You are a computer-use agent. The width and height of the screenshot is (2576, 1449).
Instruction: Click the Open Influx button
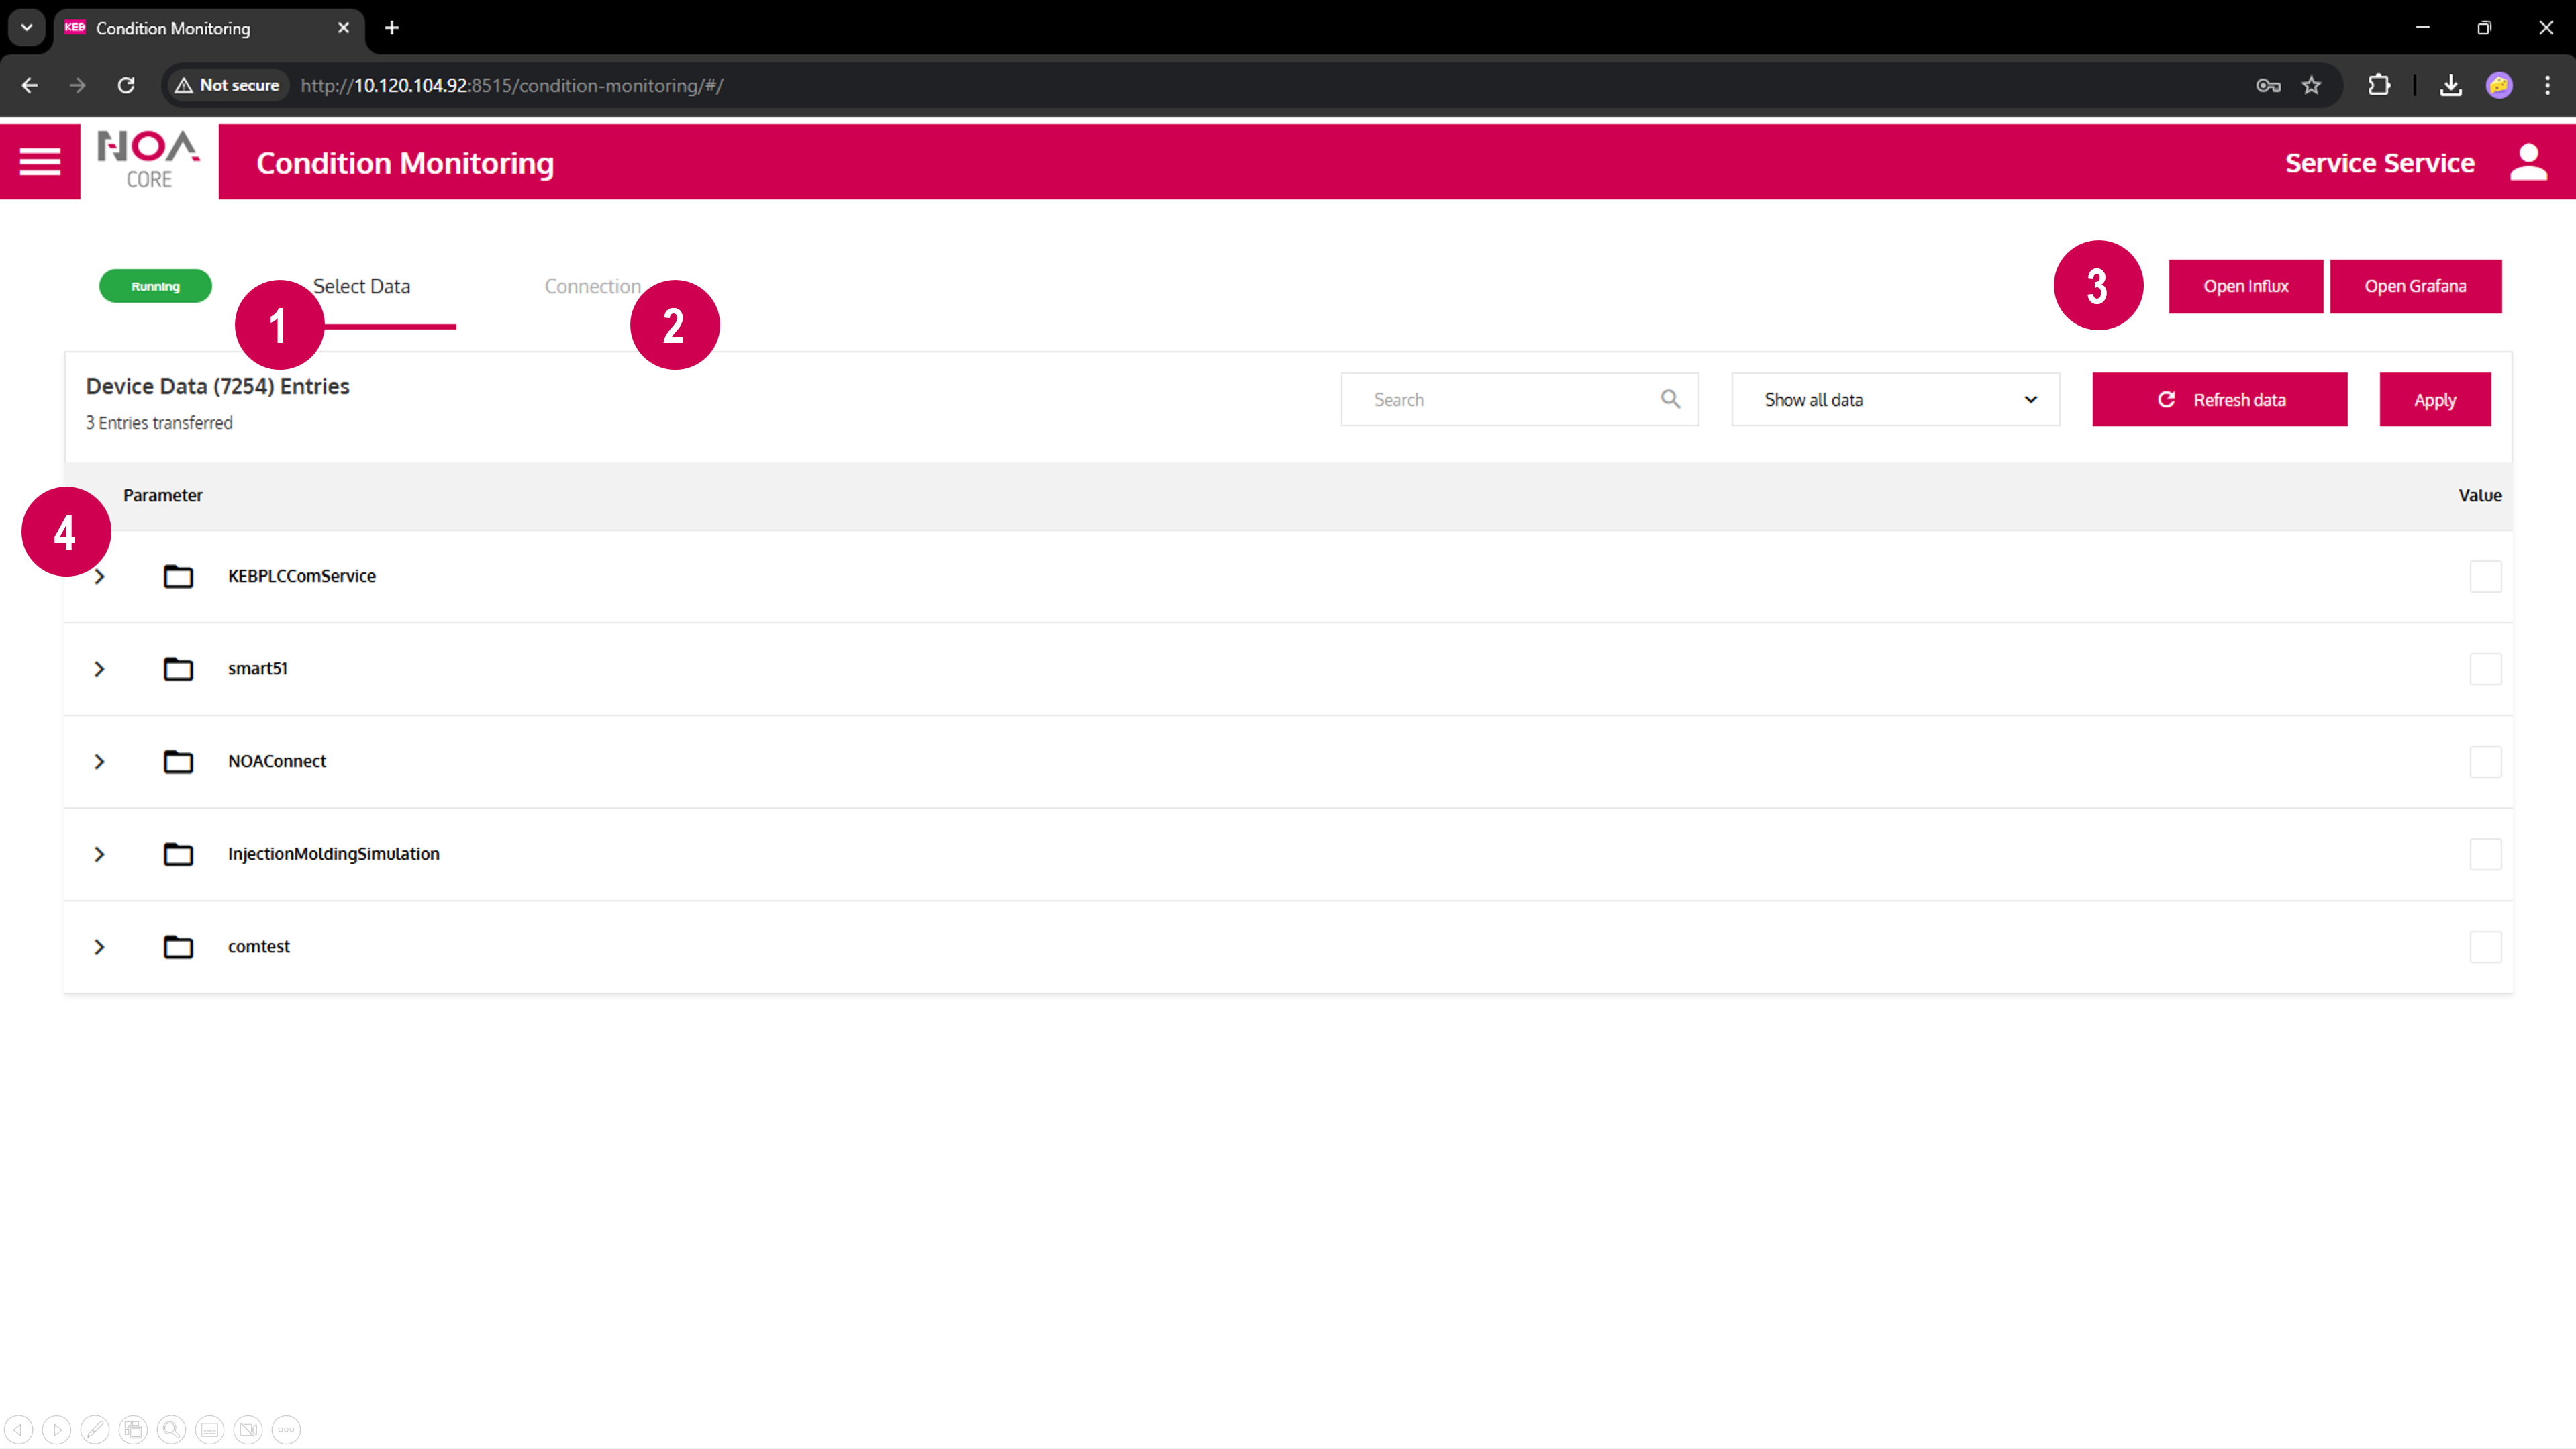[x=2245, y=286]
